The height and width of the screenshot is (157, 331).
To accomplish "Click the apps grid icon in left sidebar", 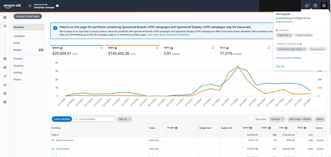I will (5, 93).
